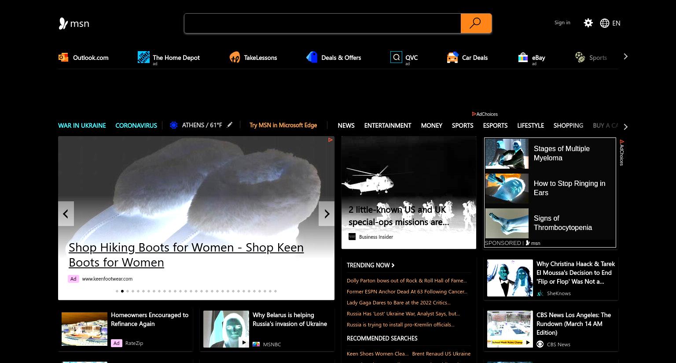Click the SheKnows source icon
This screenshot has height=363, width=676.
pyautogui.click(x=540, y=293)
